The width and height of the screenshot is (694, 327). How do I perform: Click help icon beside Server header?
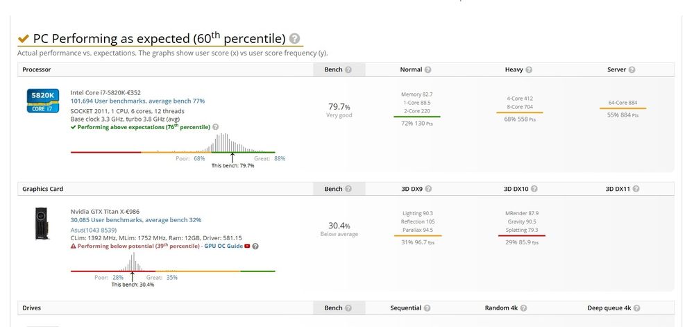[631, 70]
